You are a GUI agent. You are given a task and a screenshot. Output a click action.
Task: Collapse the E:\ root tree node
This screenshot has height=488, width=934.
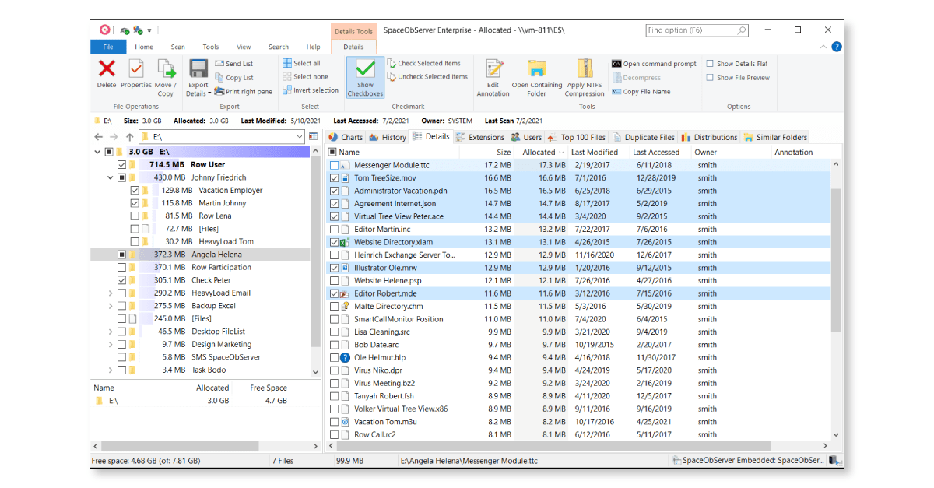(97, 153)
